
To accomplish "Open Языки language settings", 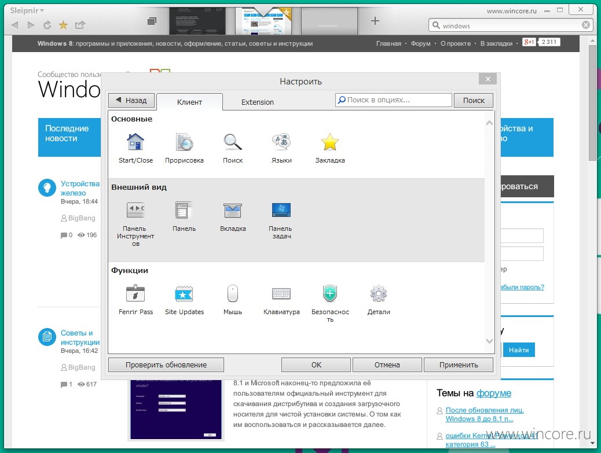I will (x=281, y=148).
